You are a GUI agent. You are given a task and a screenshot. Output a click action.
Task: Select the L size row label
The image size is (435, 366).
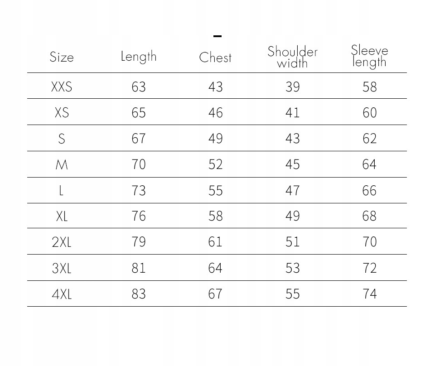(61, 191)
